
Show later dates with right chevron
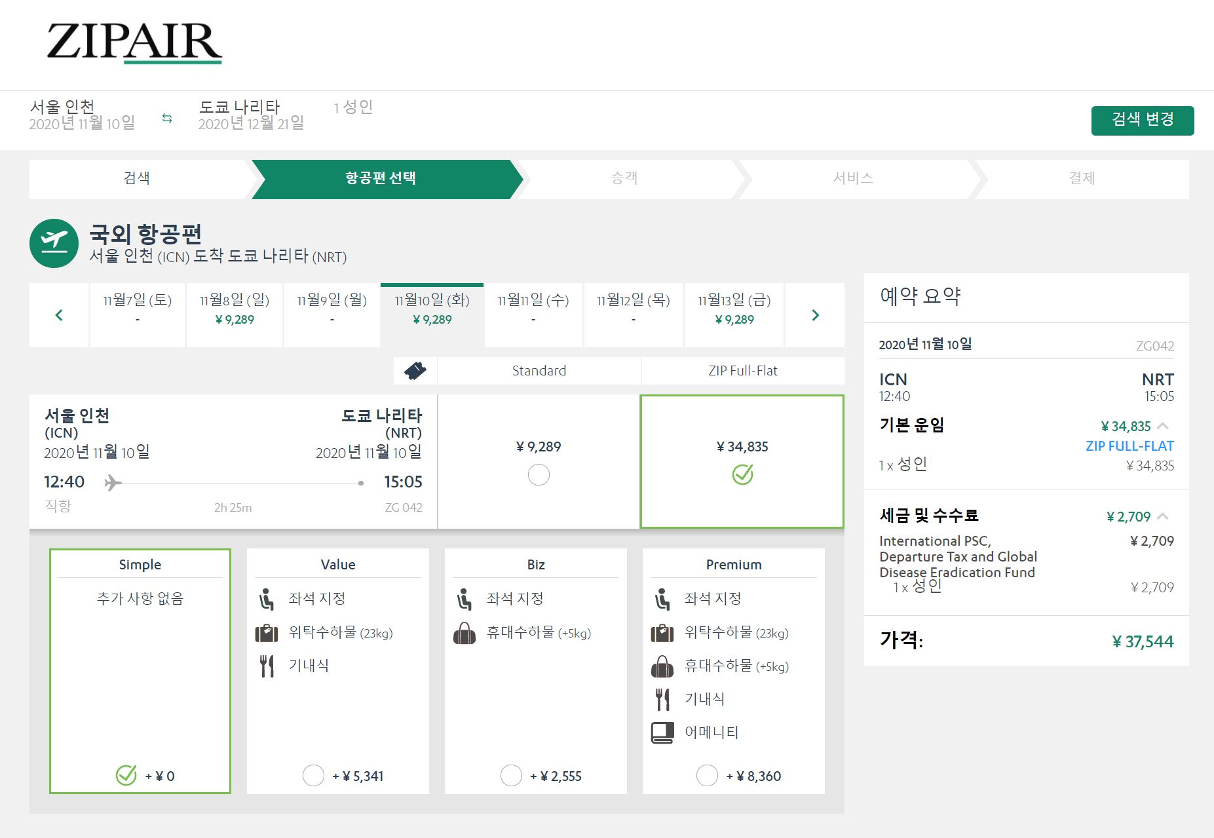815,315
